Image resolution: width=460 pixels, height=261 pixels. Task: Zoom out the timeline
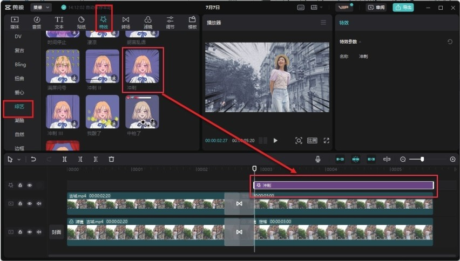[x=403, y=160]
